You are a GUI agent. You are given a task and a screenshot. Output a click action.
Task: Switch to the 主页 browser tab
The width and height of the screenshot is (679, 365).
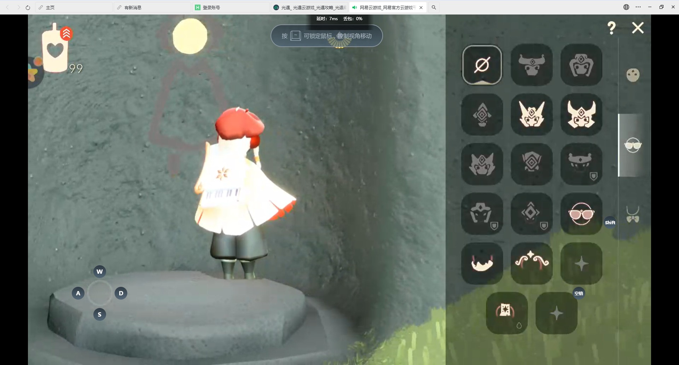[x=74, y=7]
